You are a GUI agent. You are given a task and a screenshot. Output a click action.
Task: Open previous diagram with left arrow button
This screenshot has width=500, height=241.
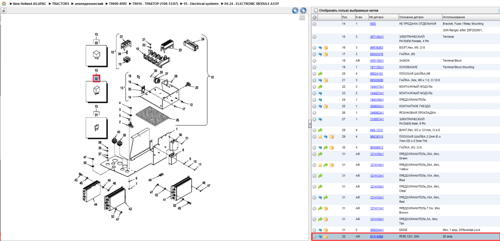click(x=295, y=10)
